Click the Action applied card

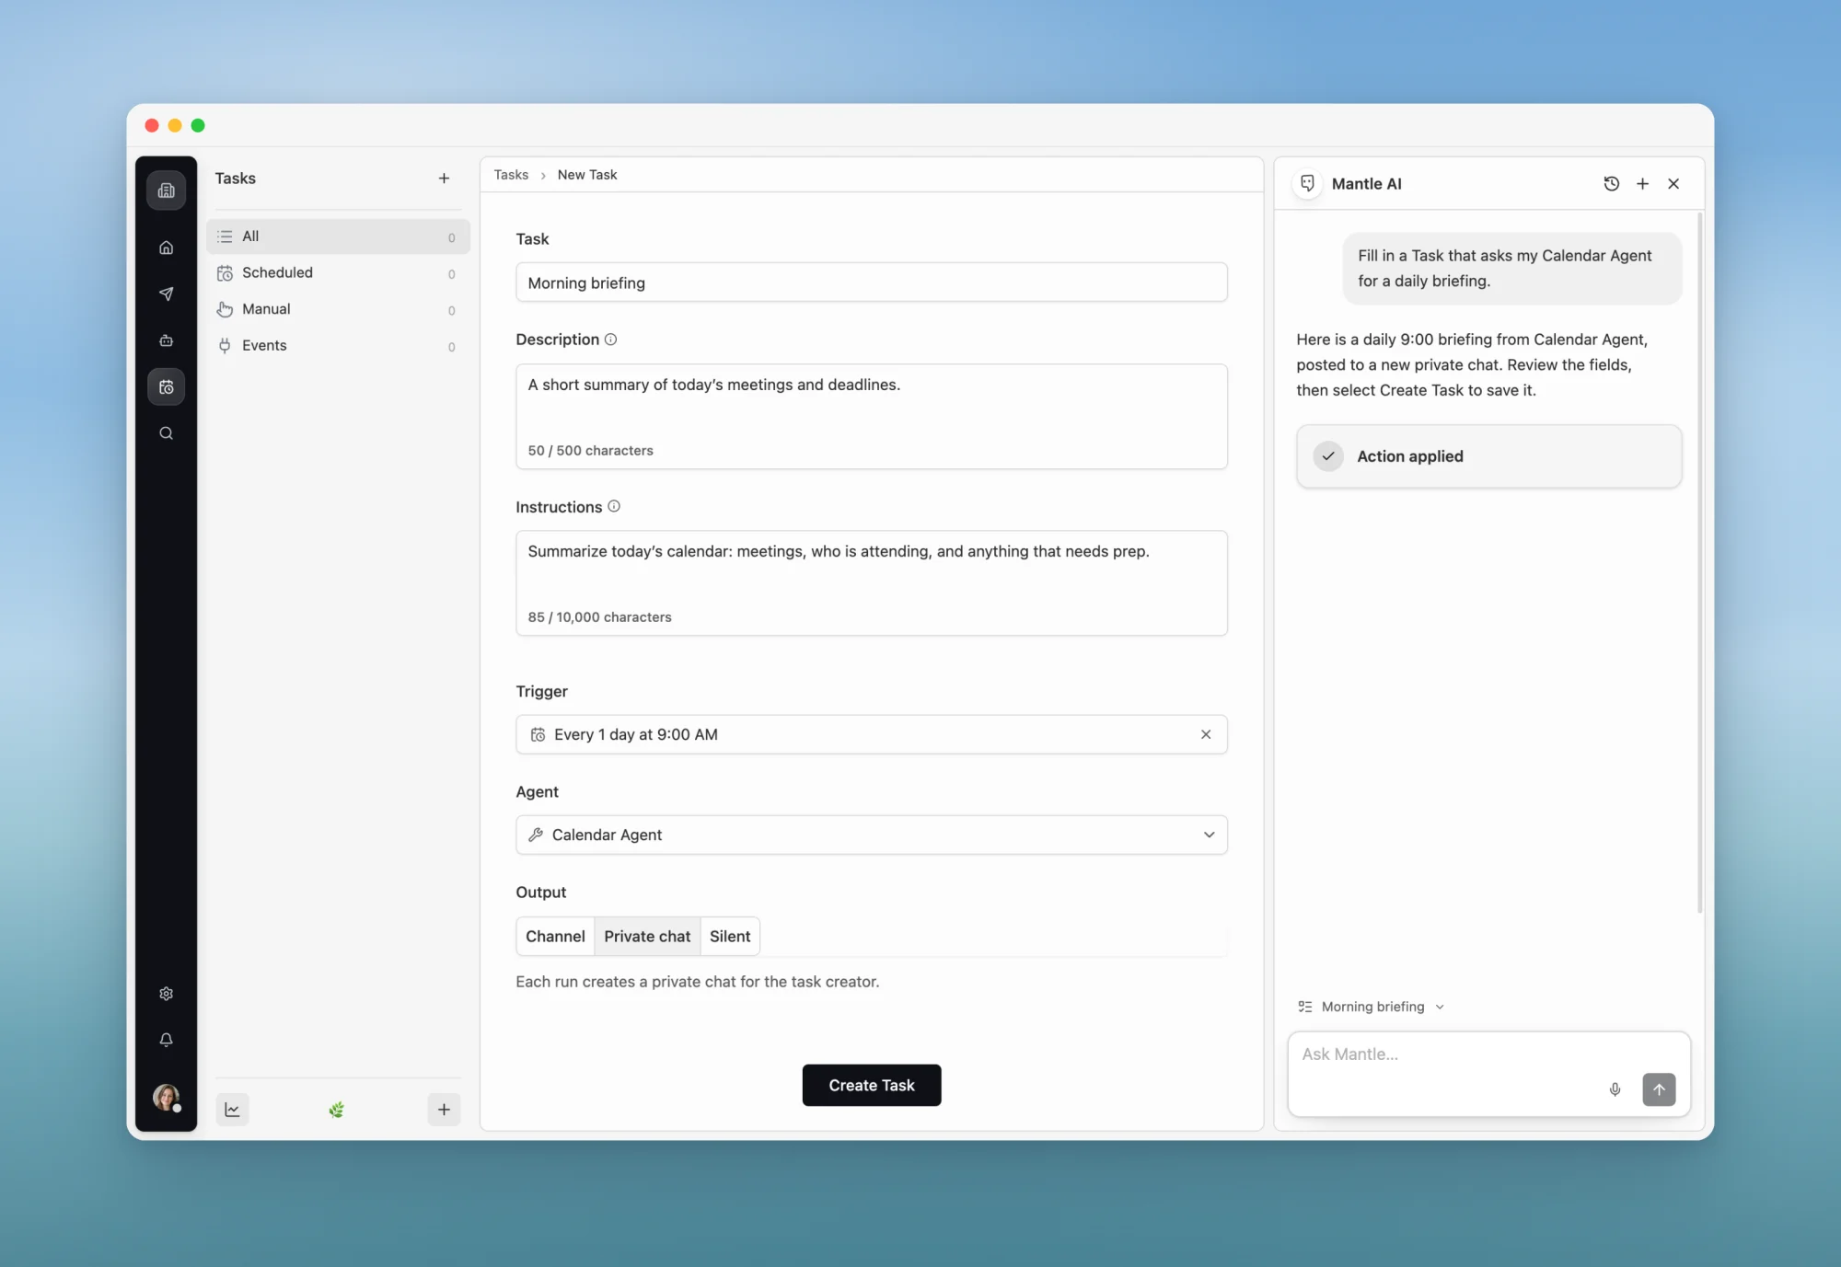tap(1489, 456)
